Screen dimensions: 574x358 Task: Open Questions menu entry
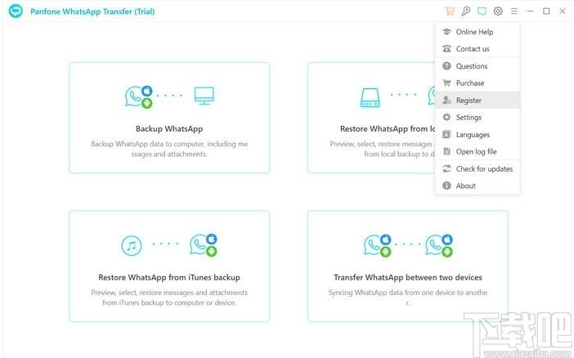pos(478,66)
